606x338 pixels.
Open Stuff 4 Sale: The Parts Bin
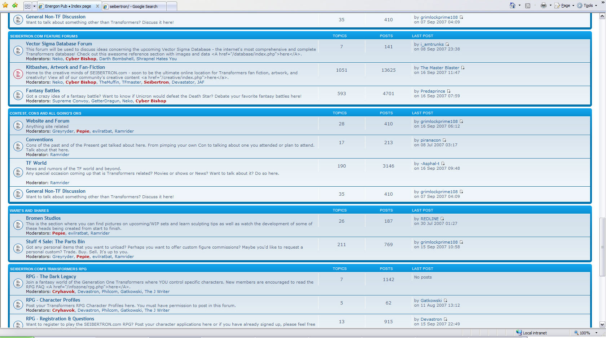[55, 241]
